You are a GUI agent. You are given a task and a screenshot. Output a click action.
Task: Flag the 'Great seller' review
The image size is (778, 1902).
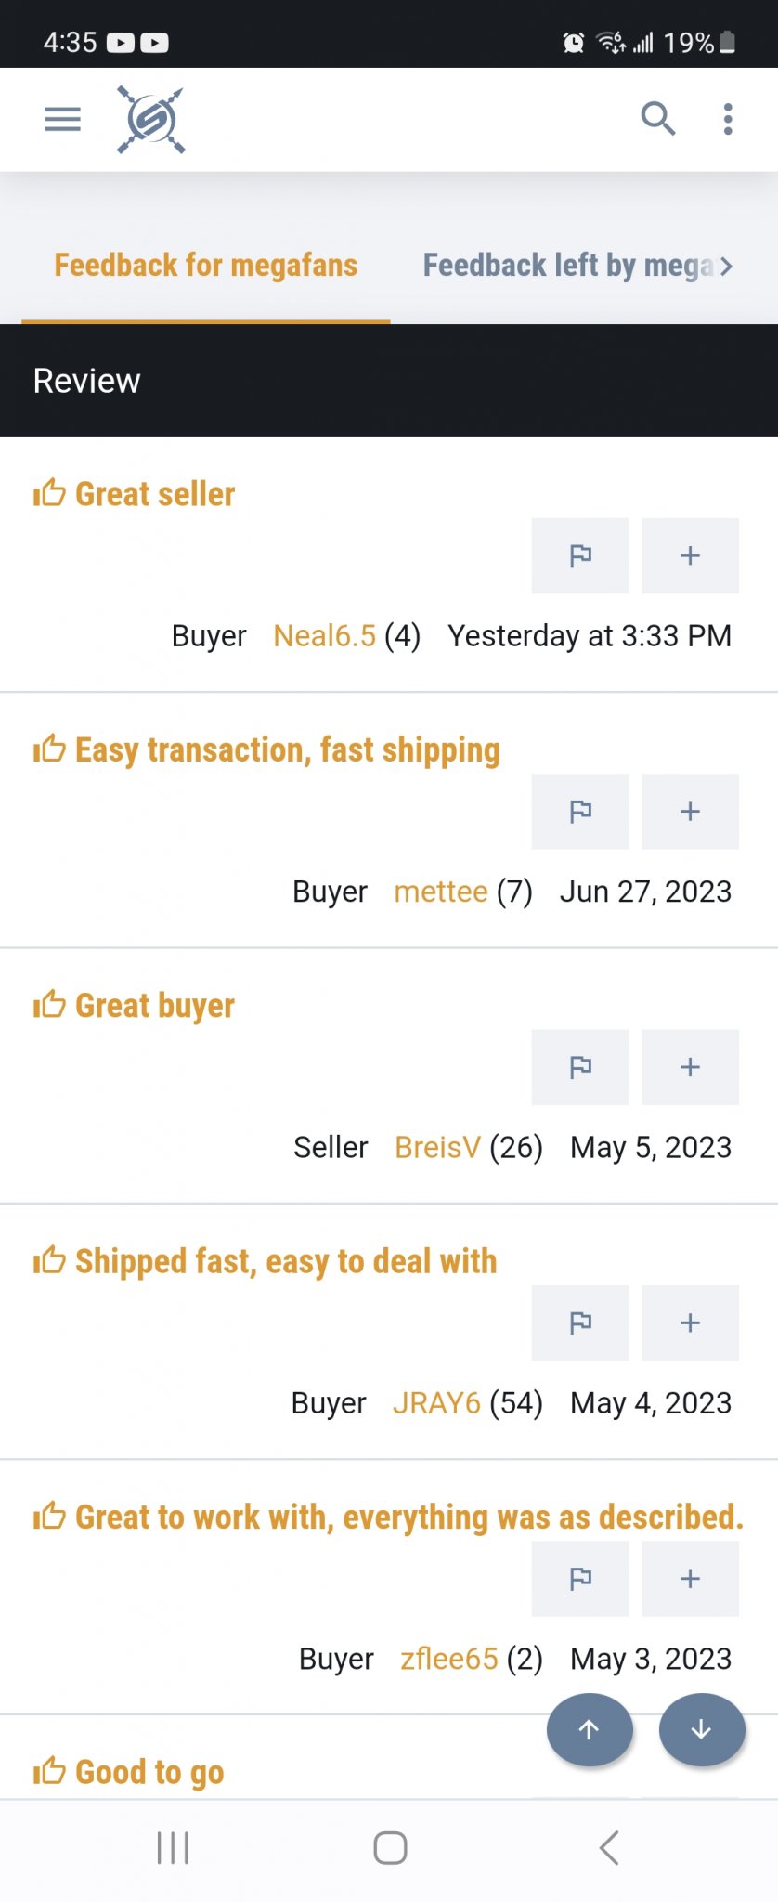[x=580, y=555]
